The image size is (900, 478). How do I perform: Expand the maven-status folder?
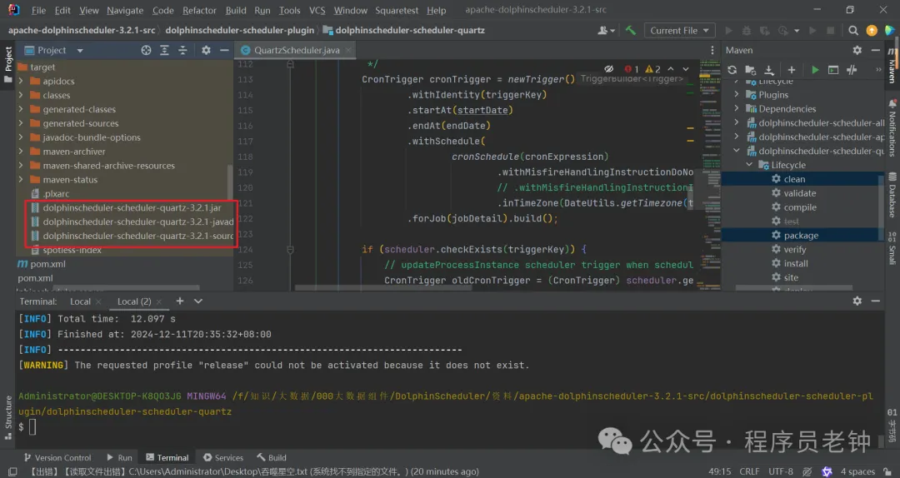[21, 180]
